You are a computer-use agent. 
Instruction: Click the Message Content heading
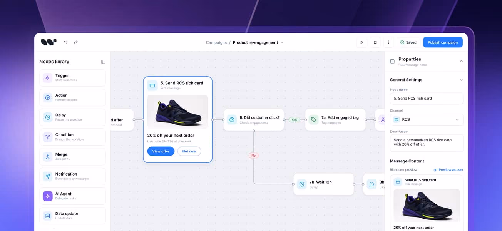click(x=407, y=161)
